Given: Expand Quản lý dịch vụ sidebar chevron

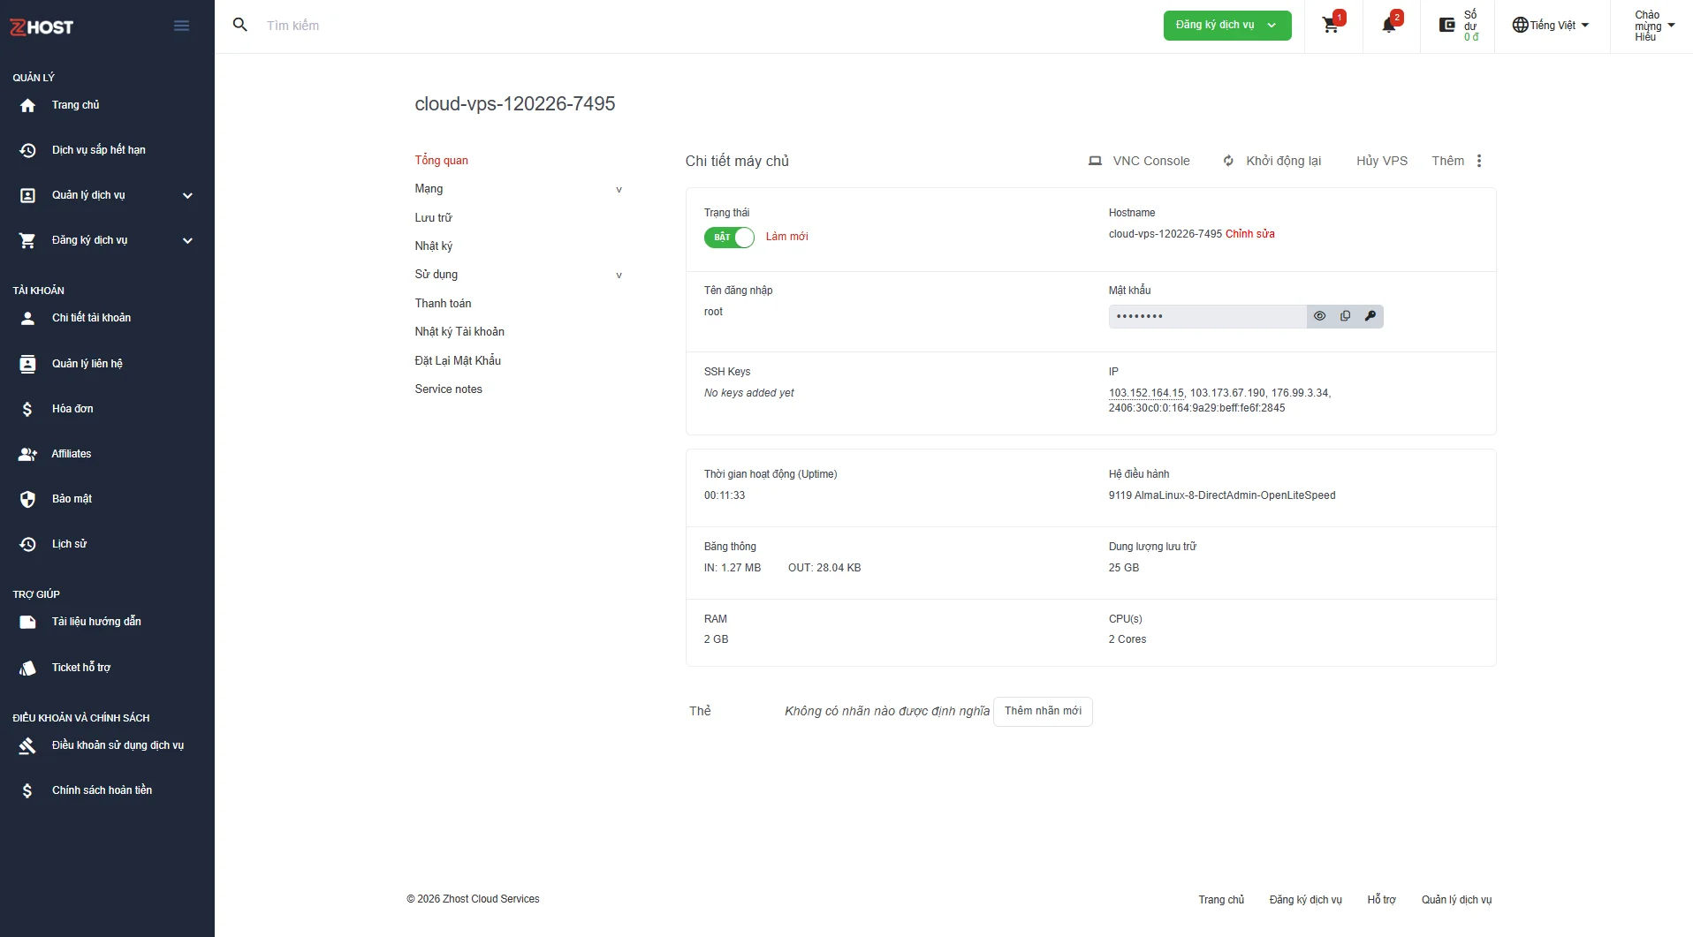Looking at the screenshot, I should (x=187, y=195).
